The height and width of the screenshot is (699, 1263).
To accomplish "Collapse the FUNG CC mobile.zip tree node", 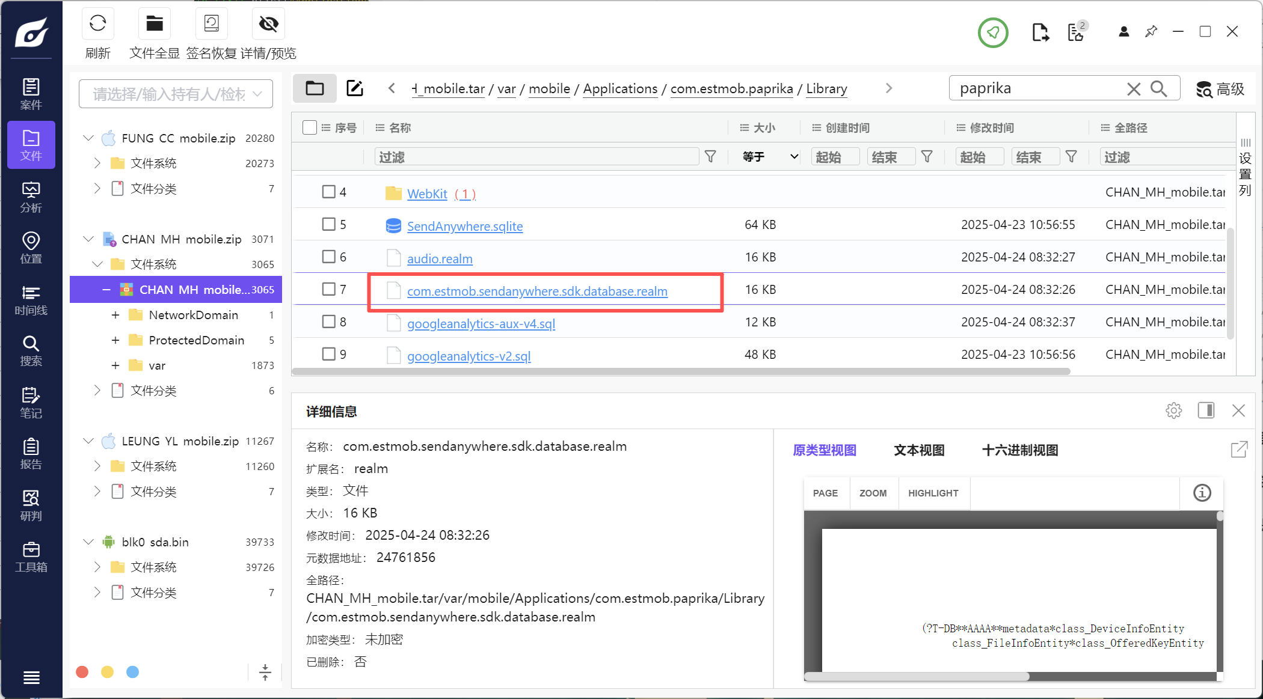I will pos(88,138).
